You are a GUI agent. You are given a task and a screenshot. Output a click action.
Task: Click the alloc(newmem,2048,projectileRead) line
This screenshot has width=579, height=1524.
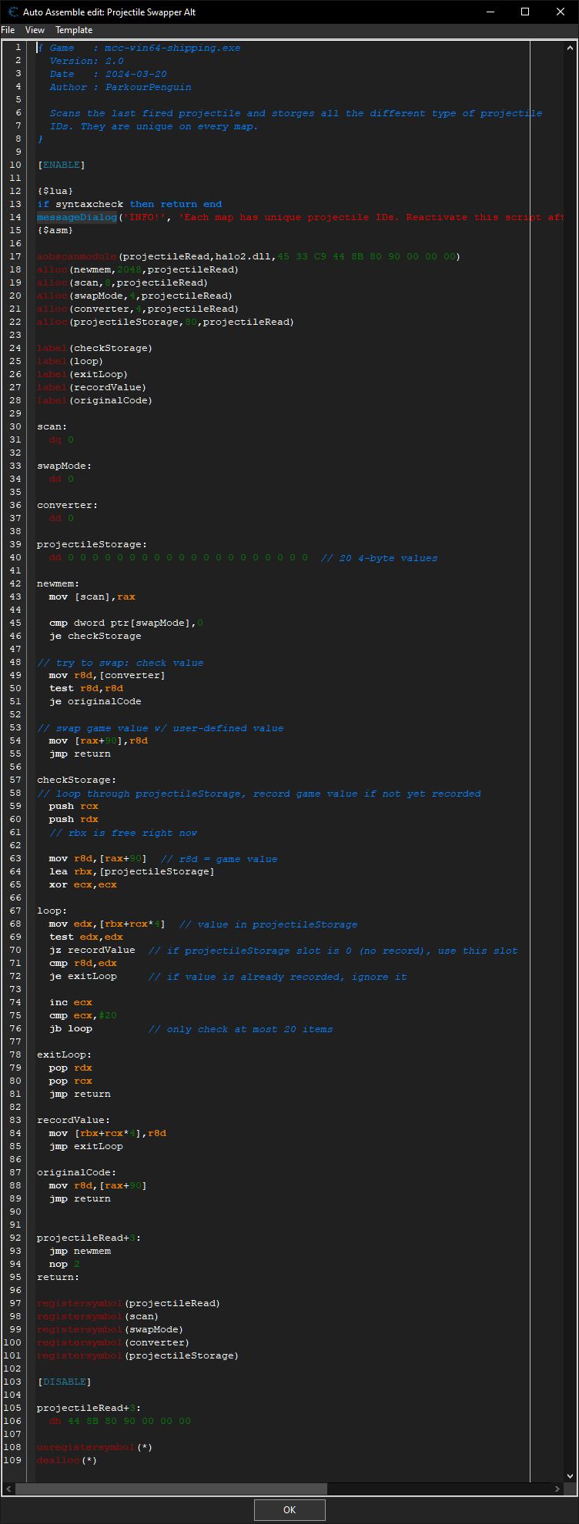[138, 269]
